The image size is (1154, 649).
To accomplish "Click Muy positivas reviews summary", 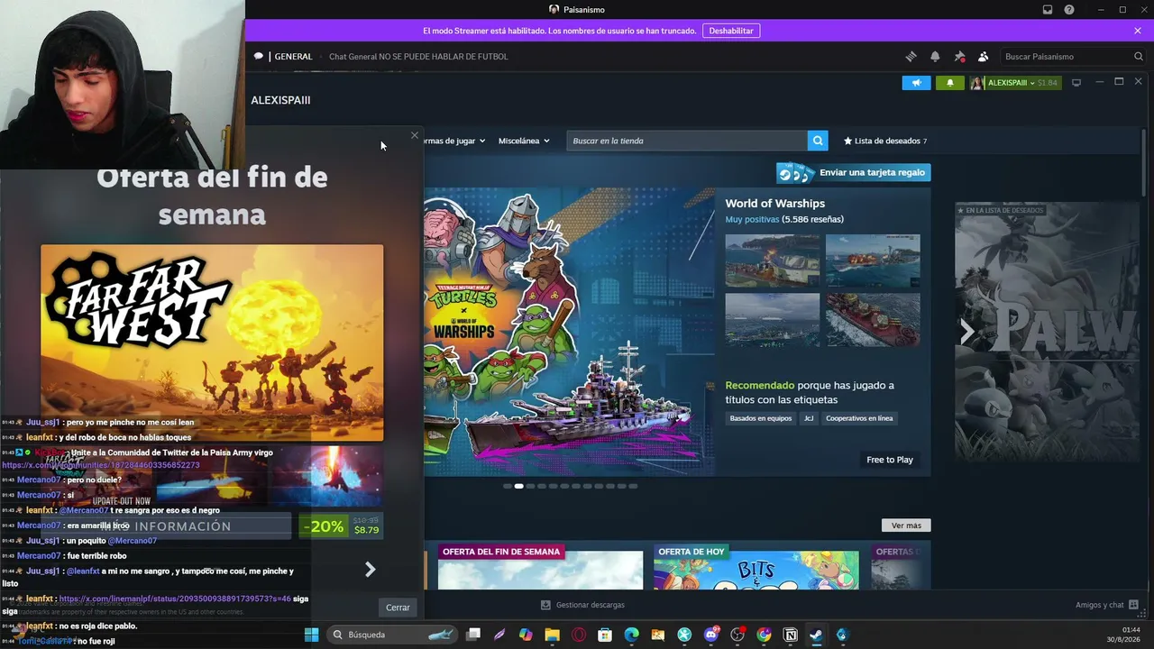I will click(752, 219).
